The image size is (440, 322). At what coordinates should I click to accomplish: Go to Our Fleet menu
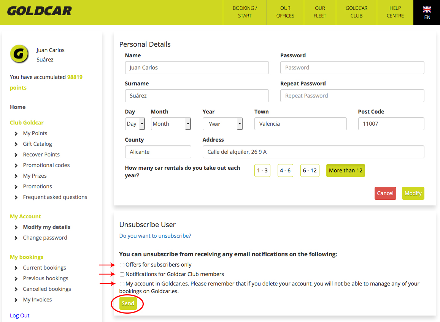click(x=320, y=12)
